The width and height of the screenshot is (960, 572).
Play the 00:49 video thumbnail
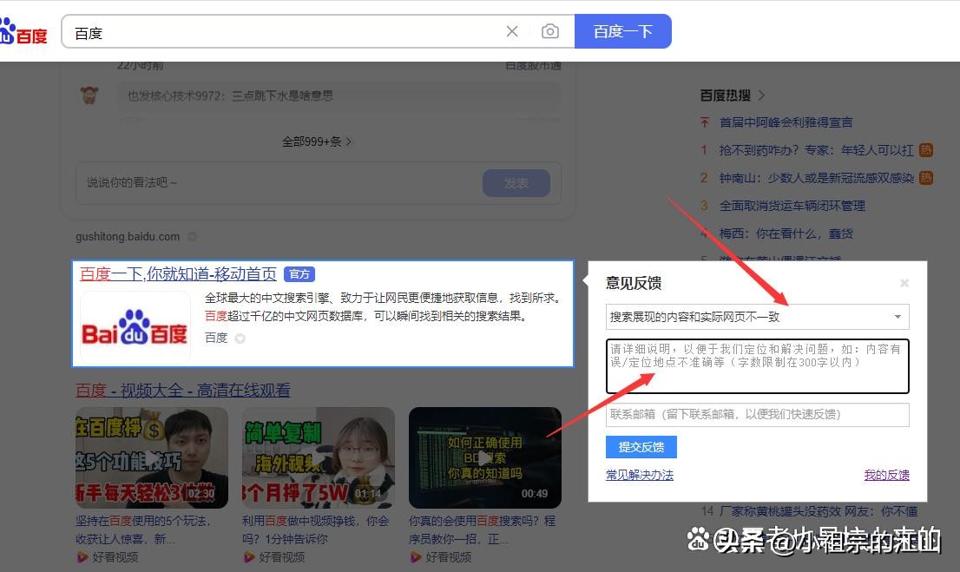(x=485, y=457)
